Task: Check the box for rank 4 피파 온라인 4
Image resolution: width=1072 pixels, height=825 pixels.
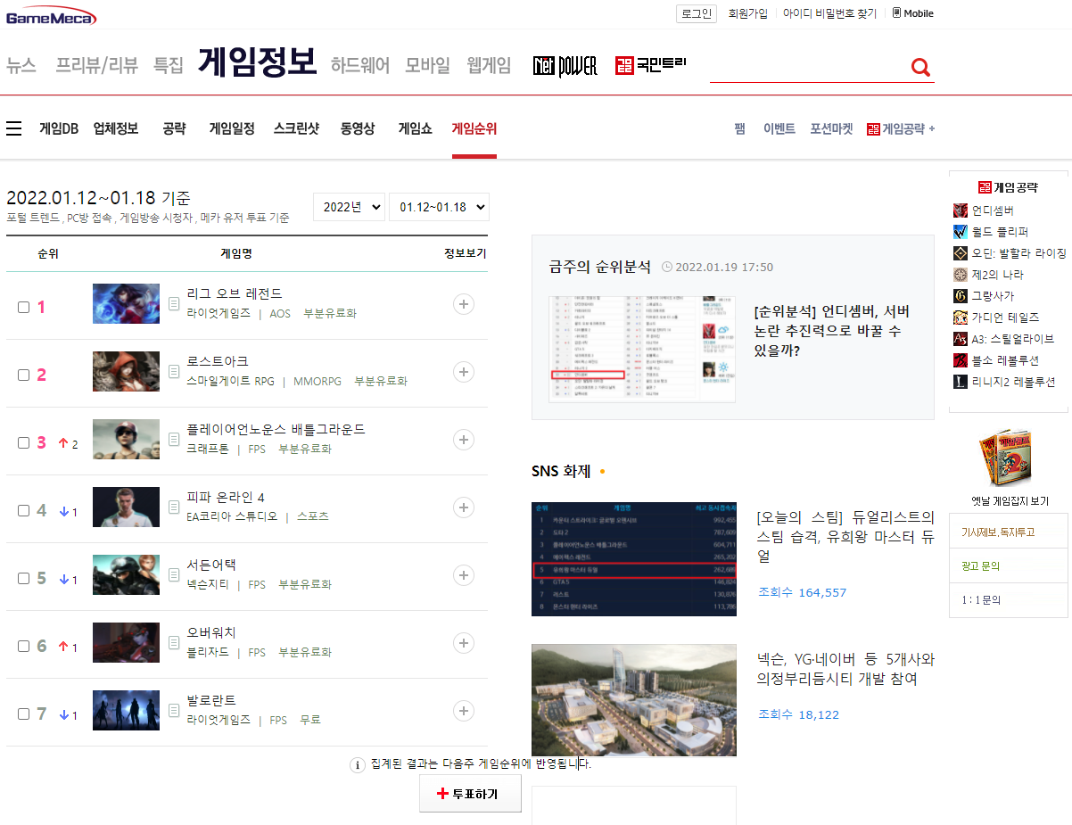Action: [x=24, y=510]
